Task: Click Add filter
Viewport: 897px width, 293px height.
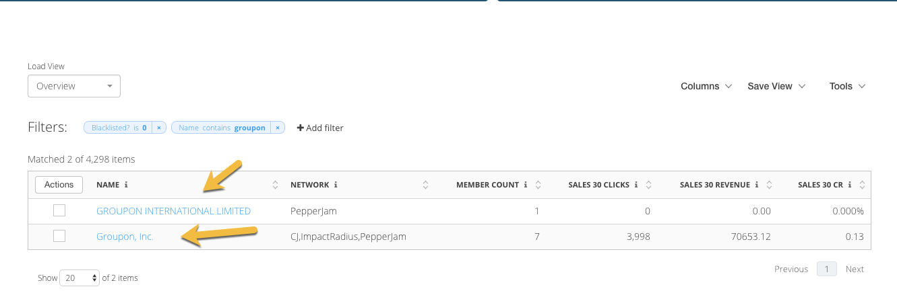Action: (x=320, y=128)
